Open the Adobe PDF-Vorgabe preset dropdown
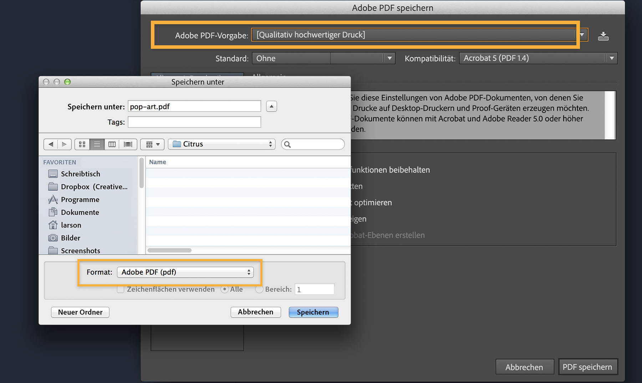The image size is (642, 383). (419, 35)
